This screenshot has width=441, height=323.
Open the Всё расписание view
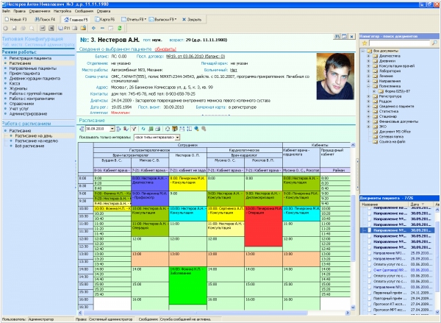coord(29,146)
